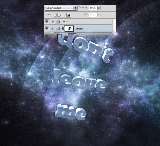Open the Color Dodge blend mode dropdown
The width and height of the screenshot is (160, 146).
61,8
